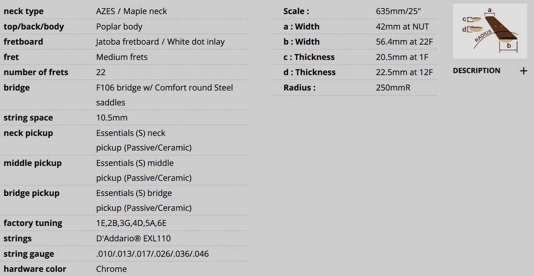534x276 pixels.
Task: Click the Scale 635mm/25" value
Action: coord(398,11)
